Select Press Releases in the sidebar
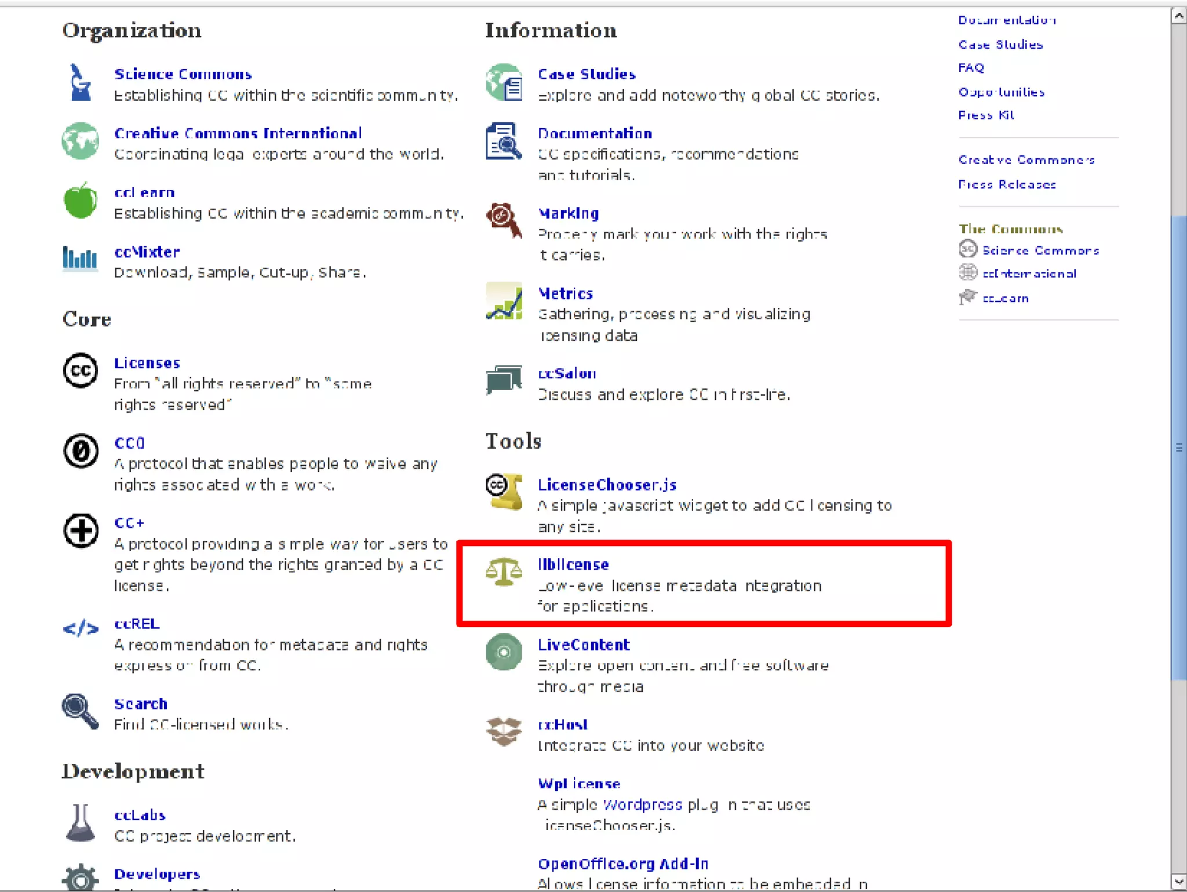The image size is (1187, 892). tap(1007, 184)
